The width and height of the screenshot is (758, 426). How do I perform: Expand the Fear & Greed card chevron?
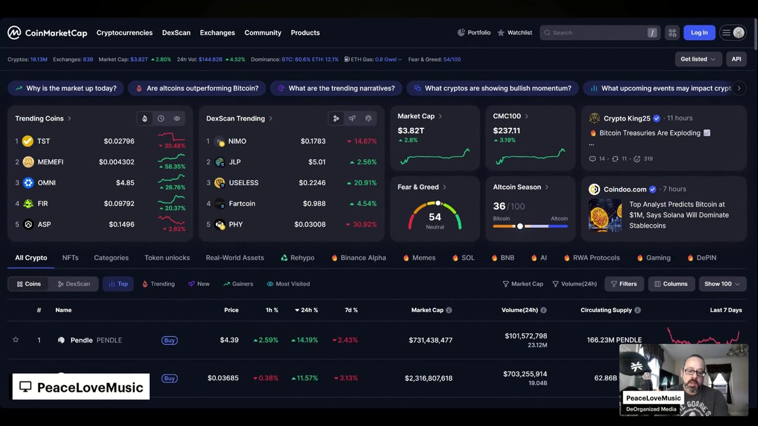(x=445, y=187)
